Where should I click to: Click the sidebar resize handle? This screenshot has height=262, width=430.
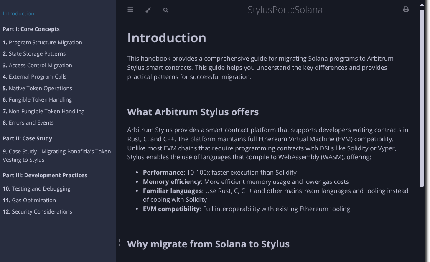pyautogui.click(x=119, y=242)
